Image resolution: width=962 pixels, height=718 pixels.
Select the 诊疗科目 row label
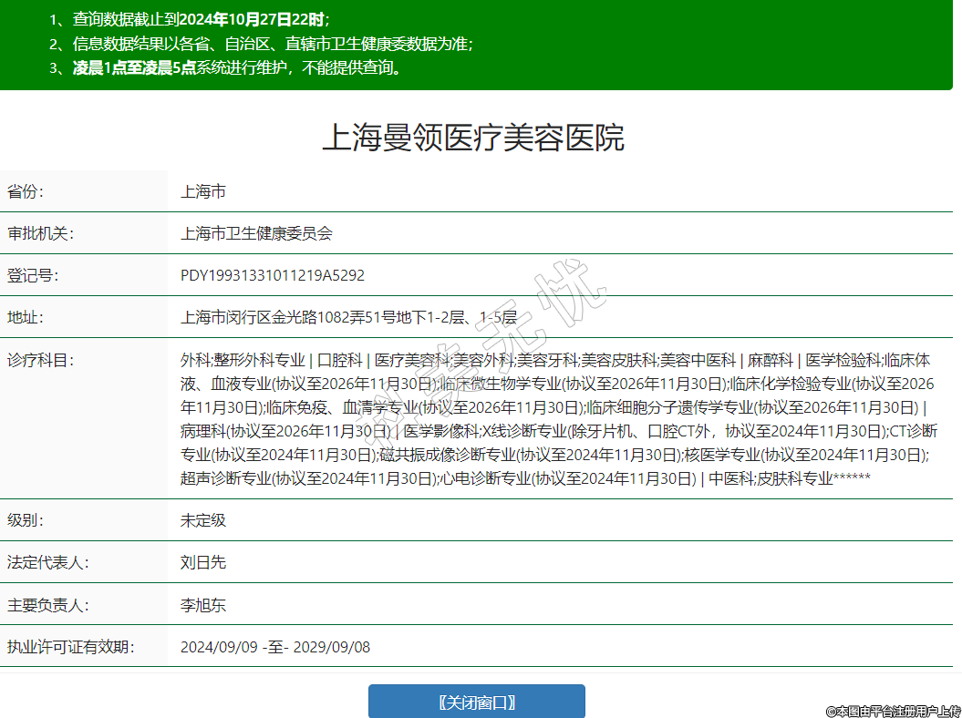click(40, 359)
